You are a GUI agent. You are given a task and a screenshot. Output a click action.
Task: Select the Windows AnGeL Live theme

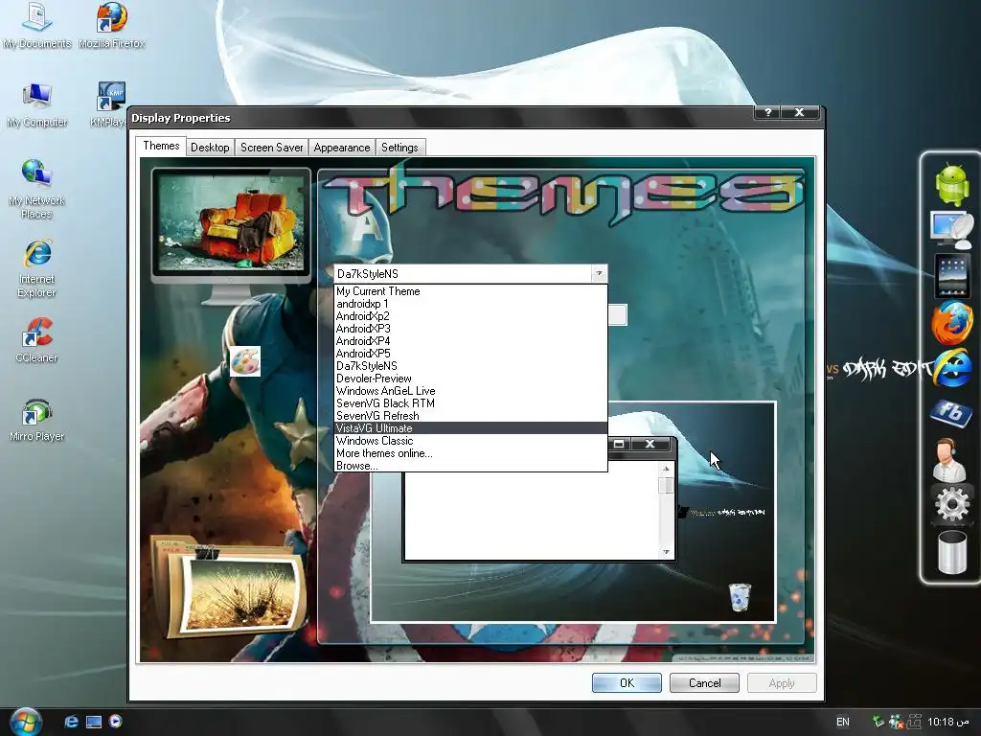470,391
